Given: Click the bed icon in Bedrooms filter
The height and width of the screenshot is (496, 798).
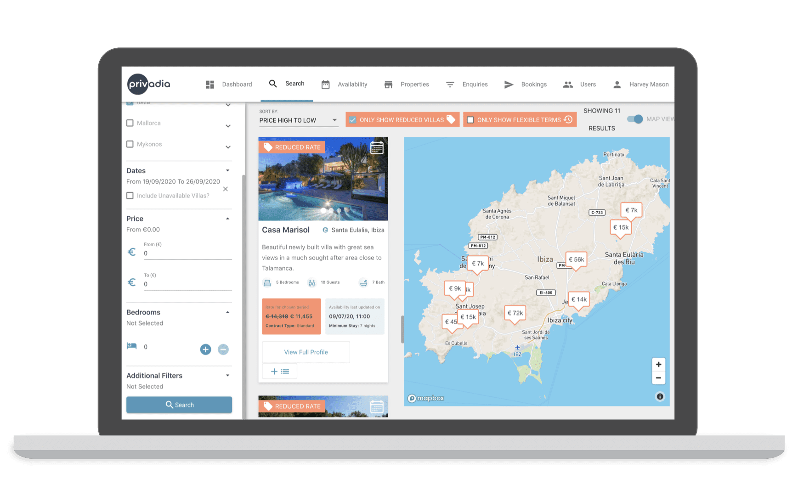Looking at the screenshot, I should 131,346.
